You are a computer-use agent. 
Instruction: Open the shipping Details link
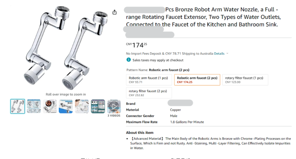tap(219, 54)
